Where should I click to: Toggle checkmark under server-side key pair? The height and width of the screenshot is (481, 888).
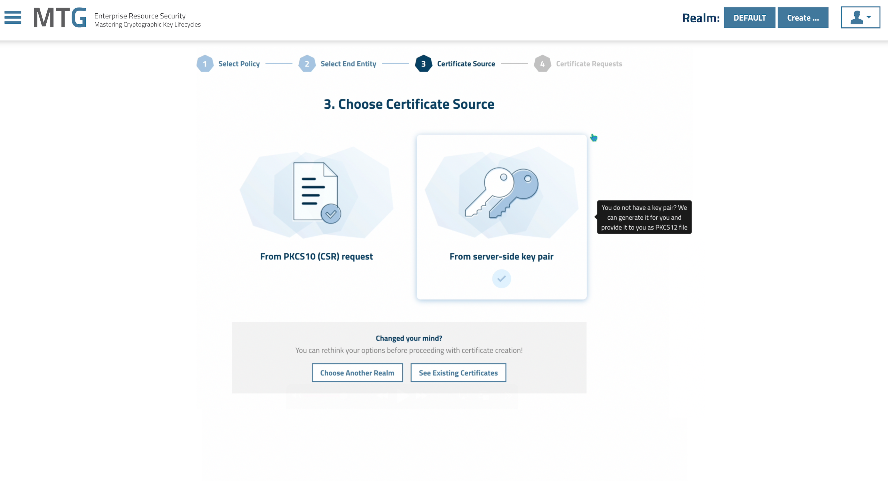501,278
